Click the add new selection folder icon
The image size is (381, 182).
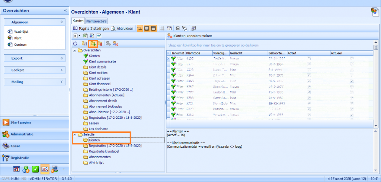pos(91,44)
